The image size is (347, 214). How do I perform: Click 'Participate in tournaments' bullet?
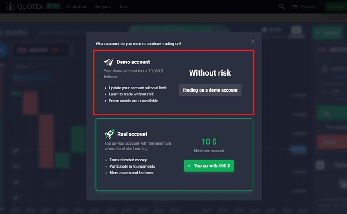(x=132, y=166)
